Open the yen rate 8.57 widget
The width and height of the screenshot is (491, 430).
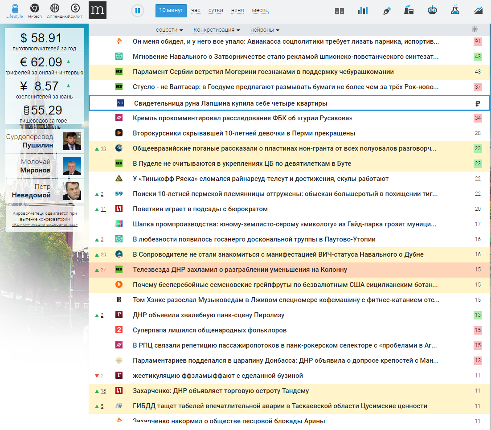[x=45, y=88]
